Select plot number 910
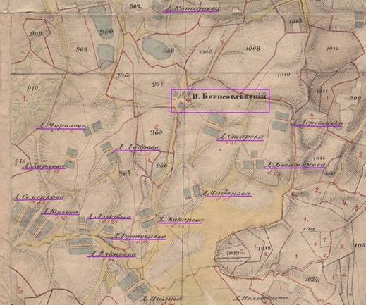366x305 pixels. point(32,88)
